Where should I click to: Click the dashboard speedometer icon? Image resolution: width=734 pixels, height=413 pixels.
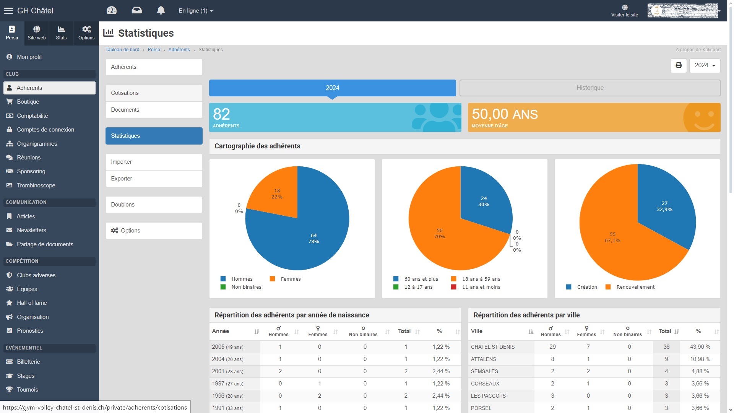(x=112, y=10)
